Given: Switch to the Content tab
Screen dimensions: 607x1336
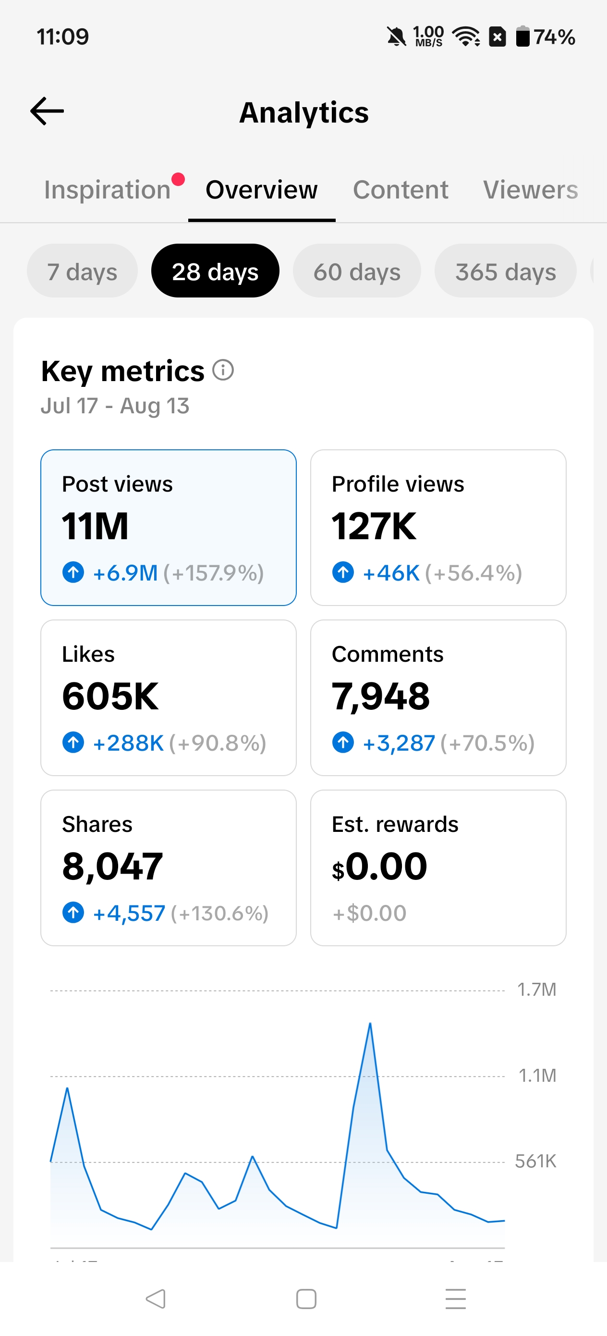Looking at the screenshot, I should click(401, 189).
